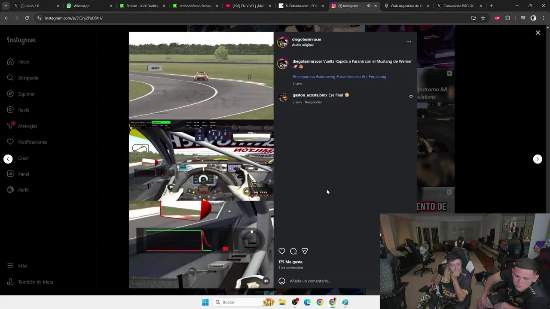Screen dimensions: 550x309
Task: Switch to TuEntrada.com tab
Action: [x=302, y=6]
